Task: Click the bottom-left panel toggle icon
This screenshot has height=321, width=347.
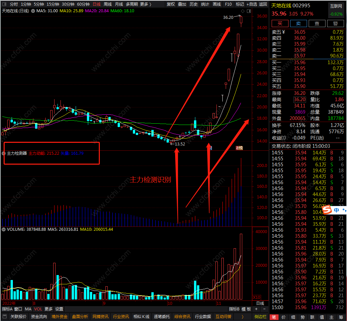Action: (x=4, y=317)
